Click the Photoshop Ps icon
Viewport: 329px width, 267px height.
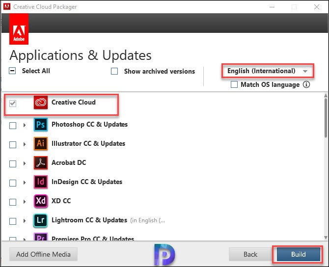41,125
